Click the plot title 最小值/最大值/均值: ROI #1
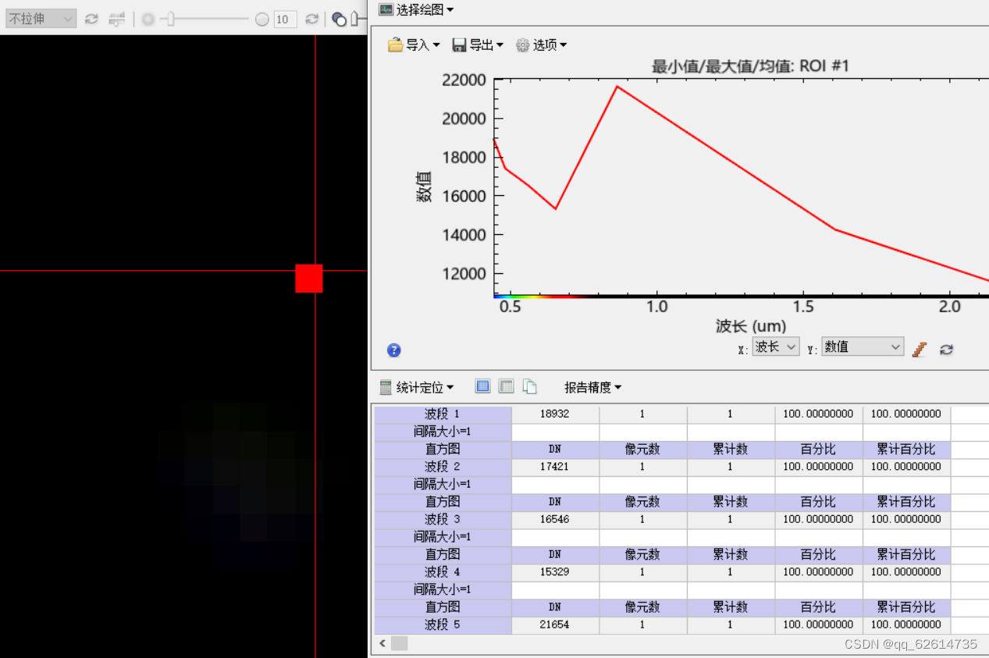Screen dimensions: 989x658 [x=750, y=67]
